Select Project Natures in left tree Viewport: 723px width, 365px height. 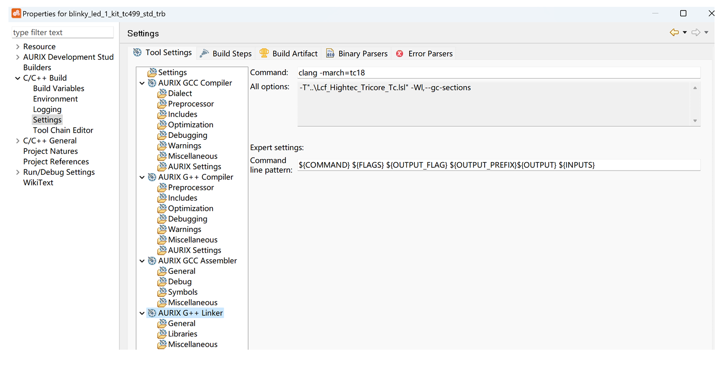point(50,151)
